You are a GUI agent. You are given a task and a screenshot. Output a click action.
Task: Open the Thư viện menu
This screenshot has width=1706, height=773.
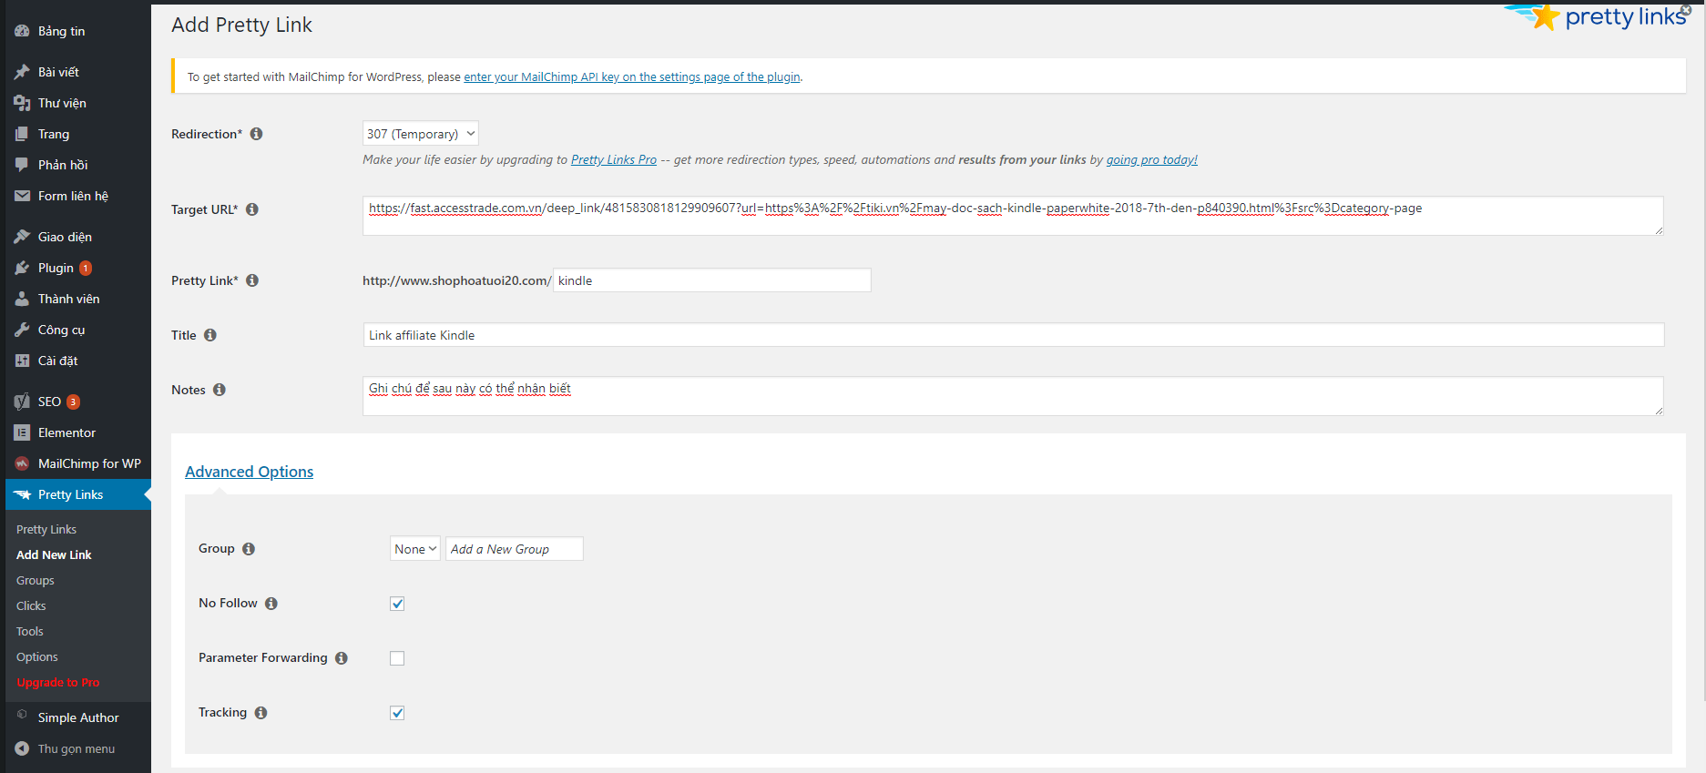[78, 103]
